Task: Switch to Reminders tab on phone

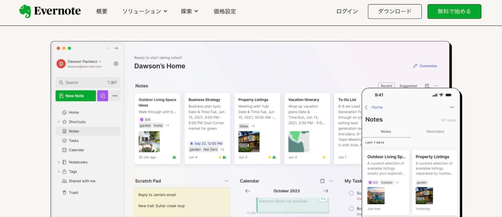Action: tap(435, 131)
